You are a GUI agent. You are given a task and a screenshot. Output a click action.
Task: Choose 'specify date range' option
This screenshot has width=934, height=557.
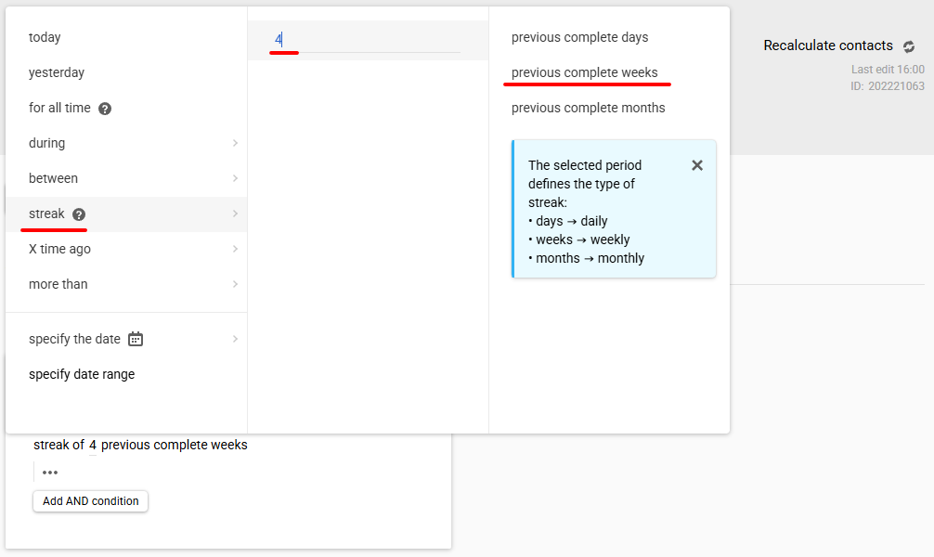coord(126,374)
